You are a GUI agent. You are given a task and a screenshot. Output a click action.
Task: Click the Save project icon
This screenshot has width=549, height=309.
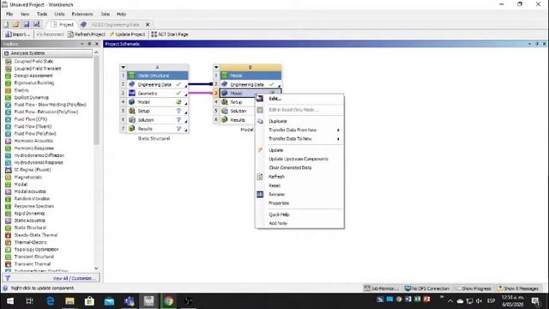pos(27,25)
